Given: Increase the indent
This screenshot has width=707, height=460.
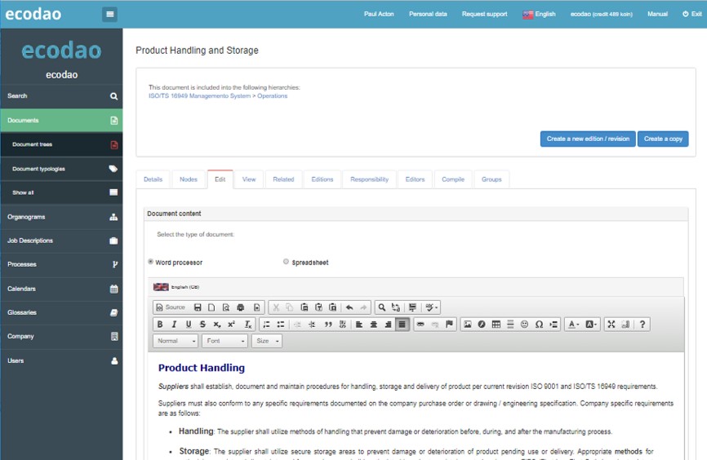Looking at the screenshot, I should (x=312, y=325).
